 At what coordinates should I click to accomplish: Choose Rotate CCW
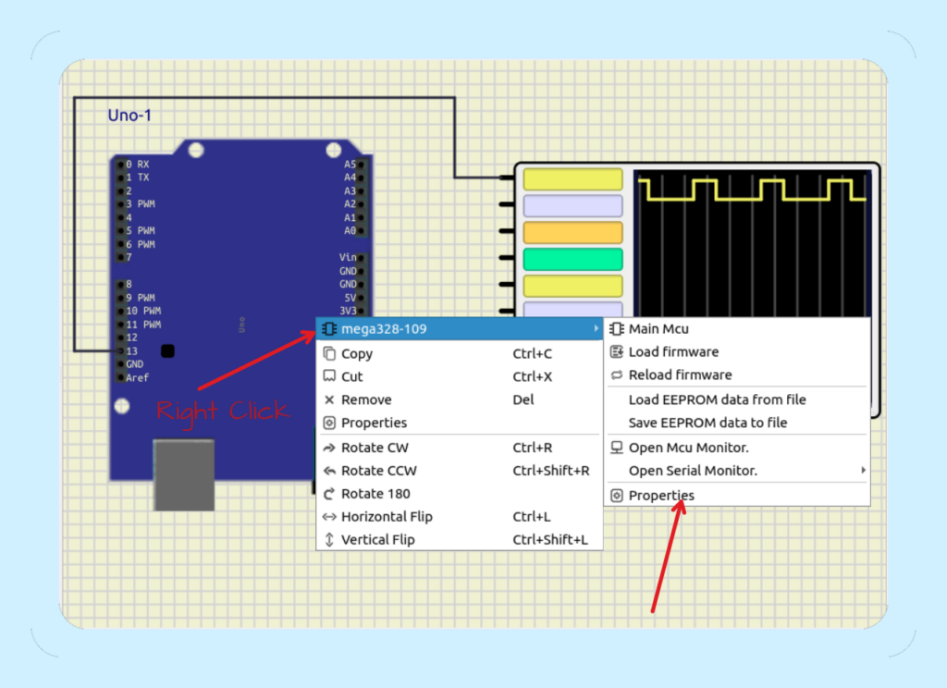(460, 471)
